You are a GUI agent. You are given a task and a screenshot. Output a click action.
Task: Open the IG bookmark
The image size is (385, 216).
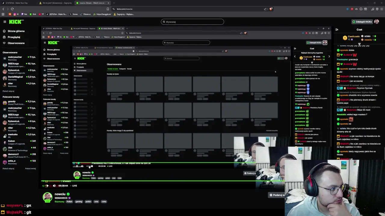pos(16,14)
